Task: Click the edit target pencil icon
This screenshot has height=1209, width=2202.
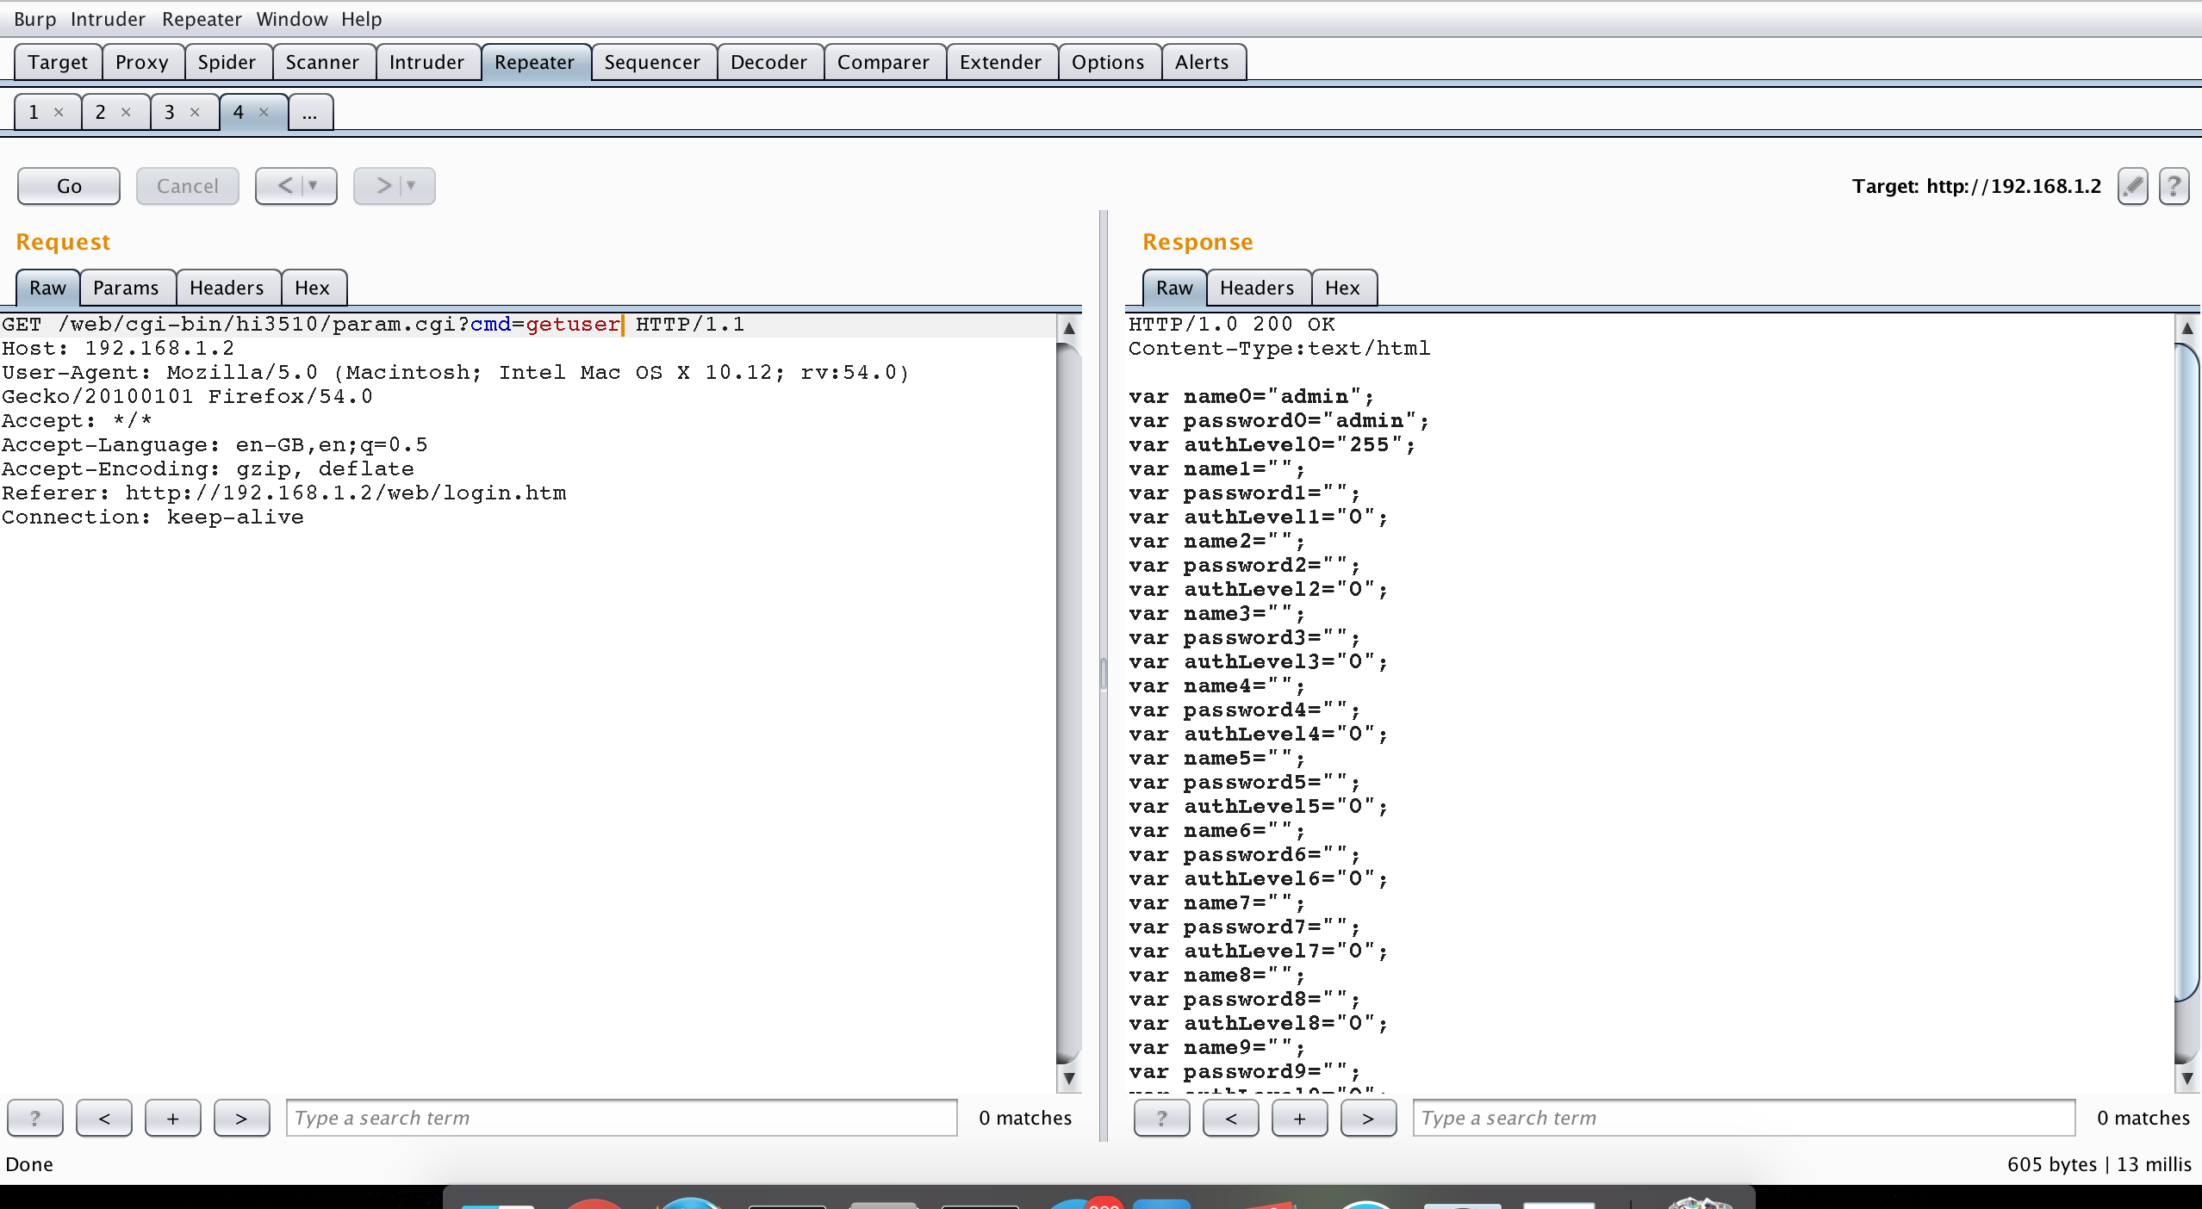Action: [x=2132, y=186]
